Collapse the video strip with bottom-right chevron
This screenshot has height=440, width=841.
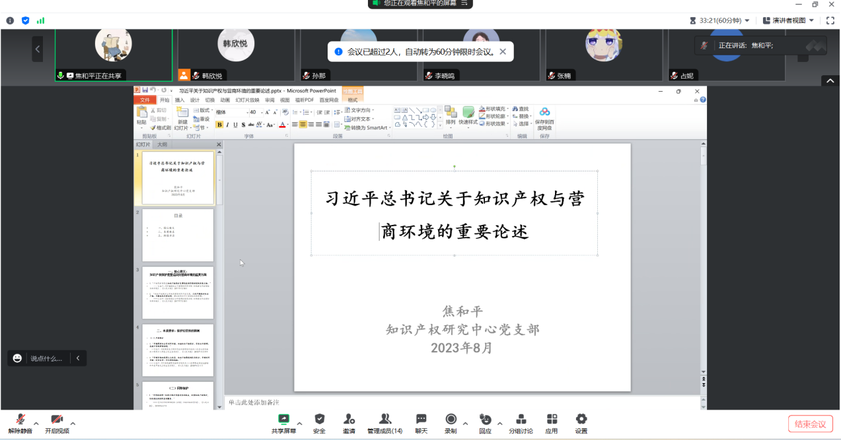(x=830, y=80)
